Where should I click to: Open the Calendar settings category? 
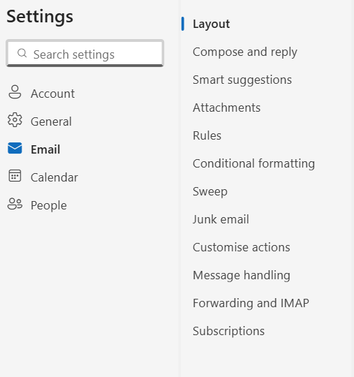point(54,177)
